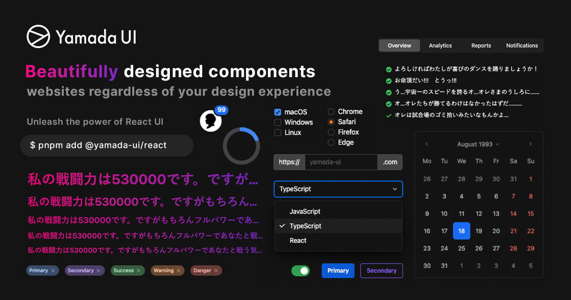
Task: Remove the Primary tag with its X
Action: [x=53, y=271]
